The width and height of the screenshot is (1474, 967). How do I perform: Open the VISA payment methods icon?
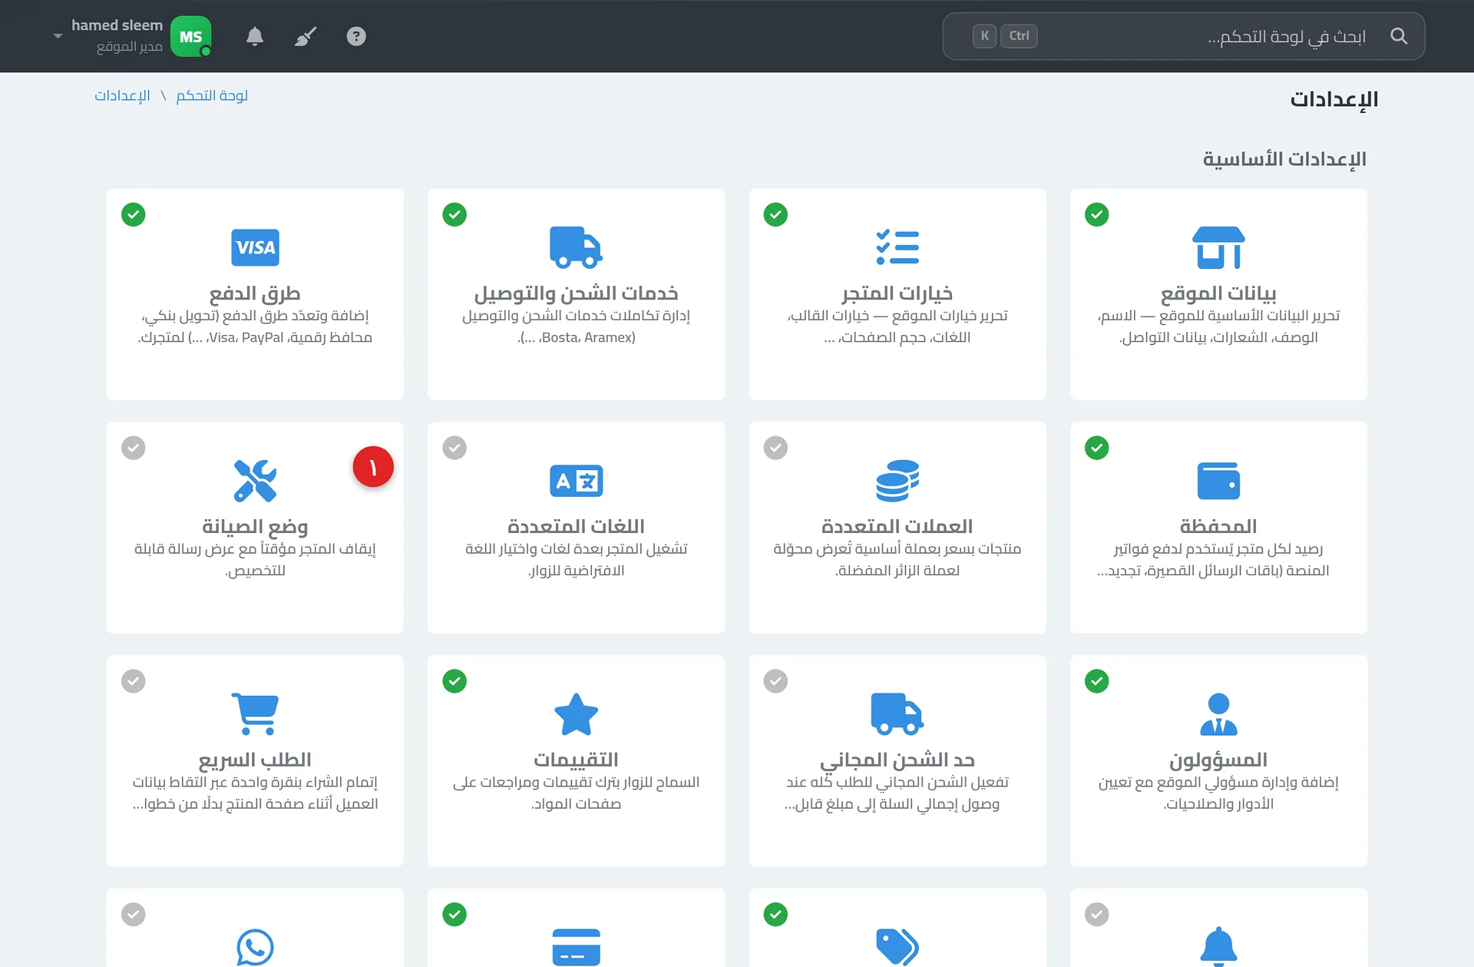255,247
